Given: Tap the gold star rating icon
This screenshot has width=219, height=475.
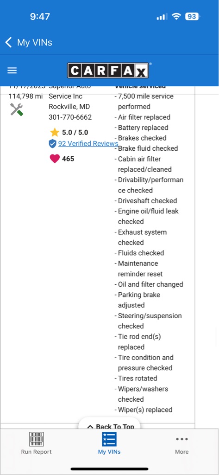Looking at the screenshot, I should click(55, 132).
